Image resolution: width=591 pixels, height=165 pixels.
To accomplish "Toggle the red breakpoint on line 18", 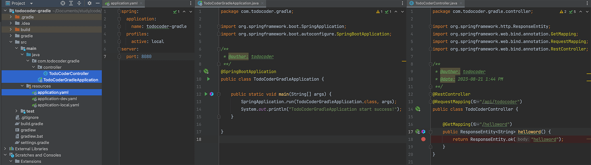I will [423, 139].
